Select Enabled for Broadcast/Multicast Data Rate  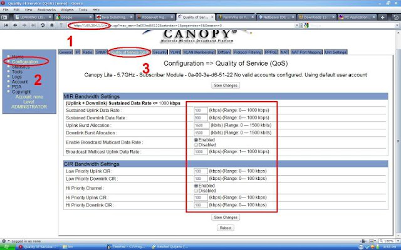196,140
